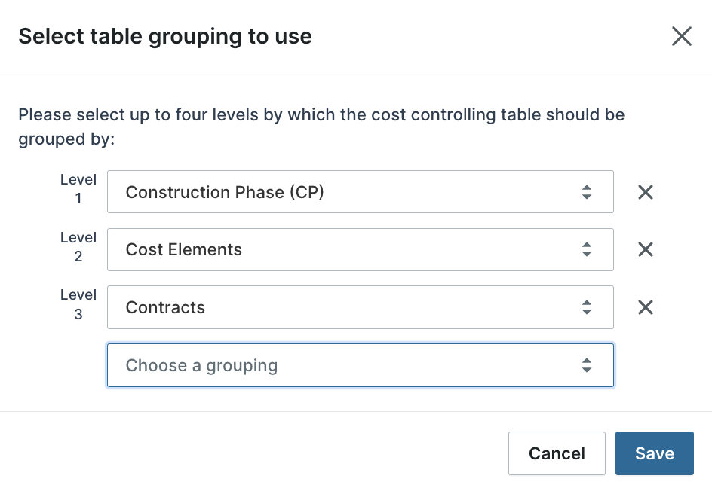
Task: Click the 'Select table grouping to use' title
Action: tap(165, 36)
